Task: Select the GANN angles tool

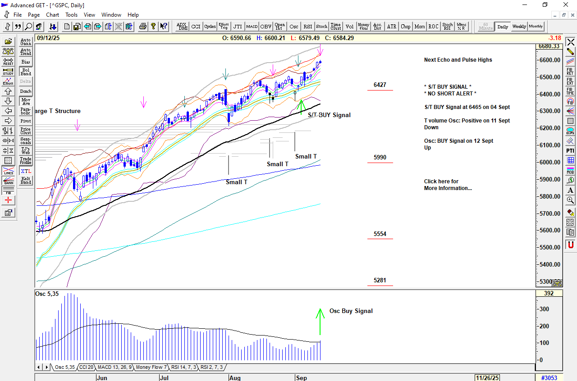Action: 8,181
